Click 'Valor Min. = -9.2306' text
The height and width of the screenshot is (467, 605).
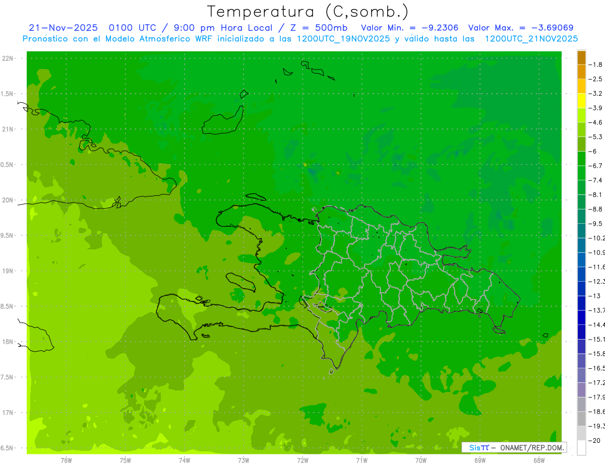click(x=410, y=28)
